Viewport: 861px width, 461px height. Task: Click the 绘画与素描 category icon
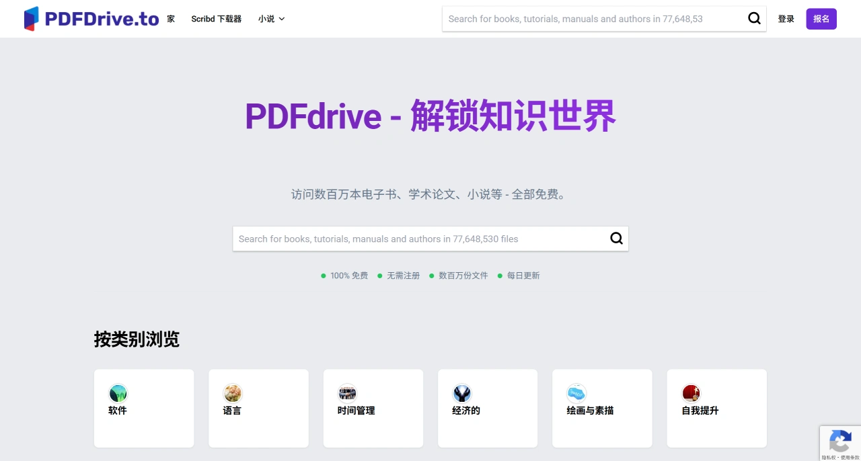pos(576,393)
